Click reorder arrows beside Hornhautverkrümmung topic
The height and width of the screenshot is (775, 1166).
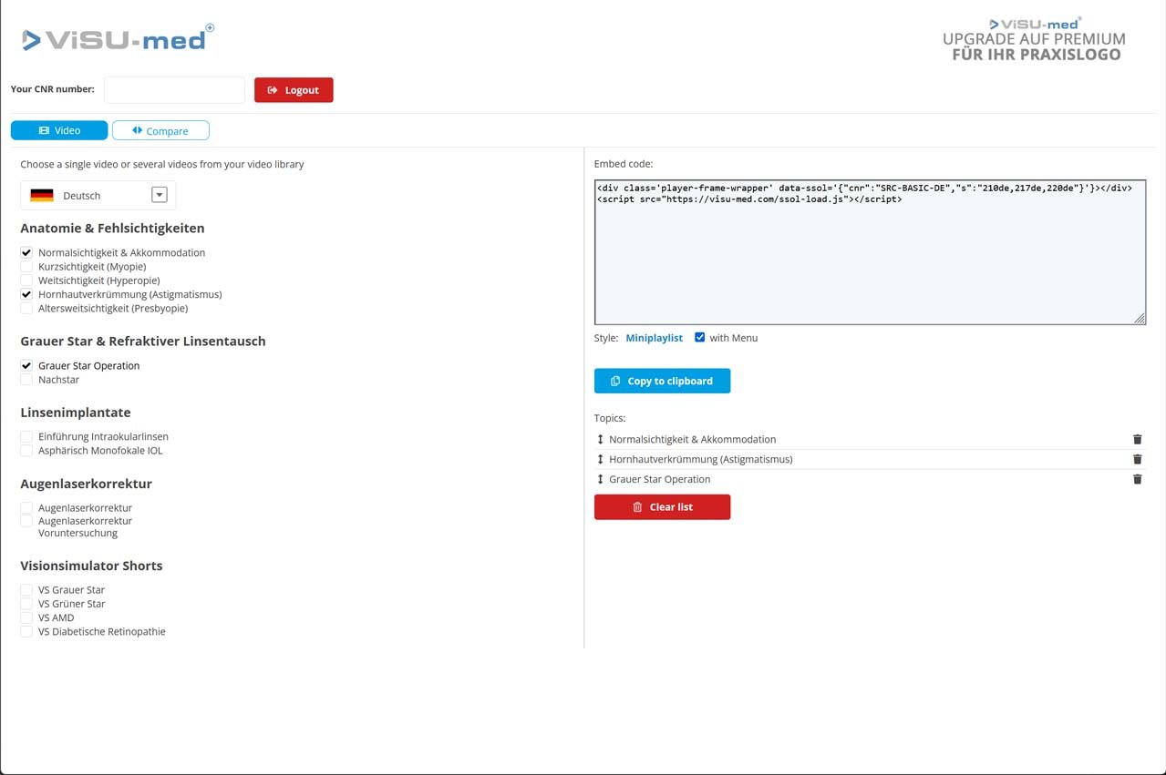pyautogui.click(x=600, y=459)
